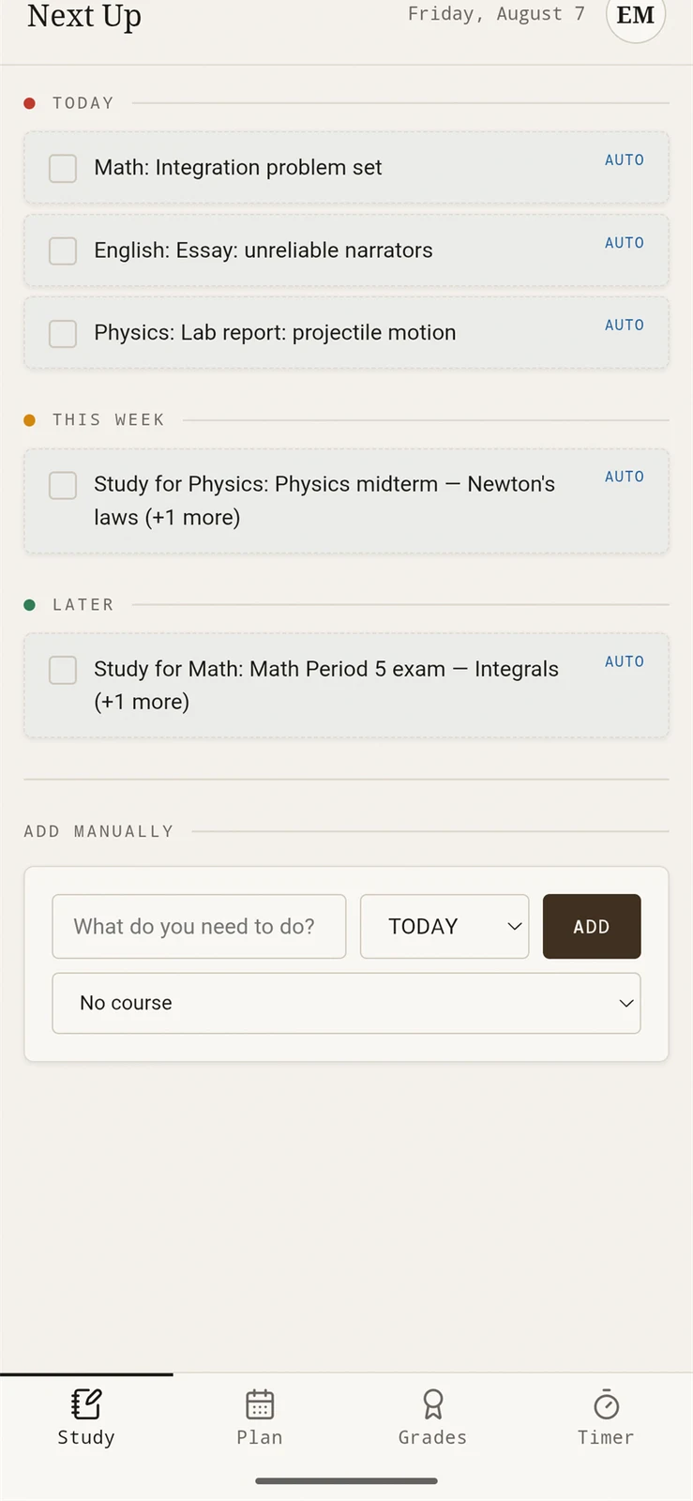Check off English Essay unreliable narrators

(x=63, y=250)
